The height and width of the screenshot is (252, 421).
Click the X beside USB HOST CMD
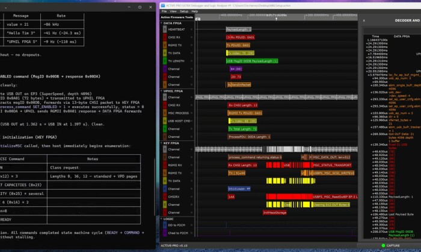click(x=191, y=121)
